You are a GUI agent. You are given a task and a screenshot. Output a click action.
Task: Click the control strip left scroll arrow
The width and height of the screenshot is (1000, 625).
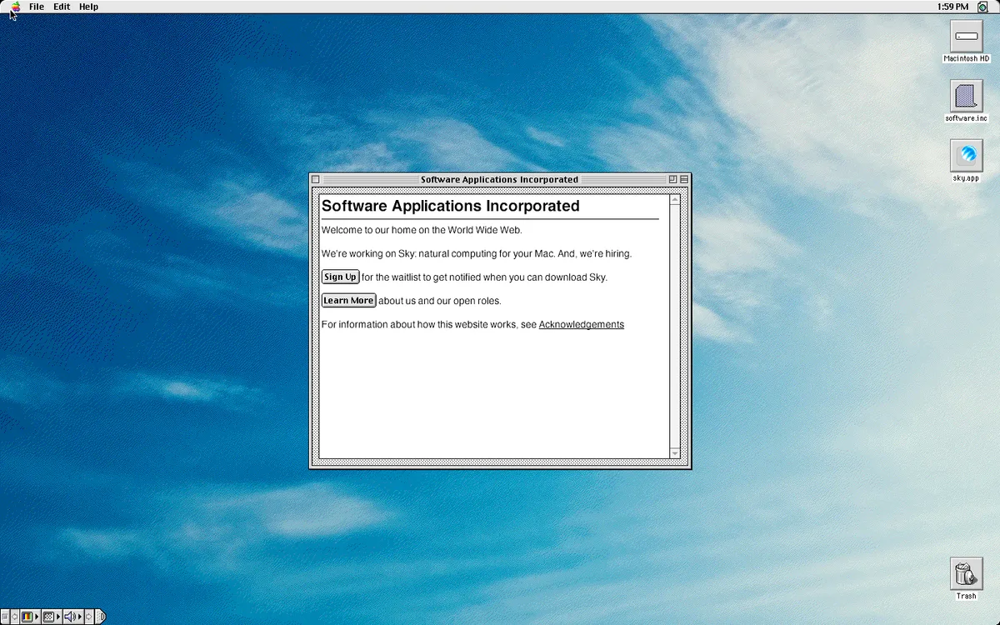14,617
